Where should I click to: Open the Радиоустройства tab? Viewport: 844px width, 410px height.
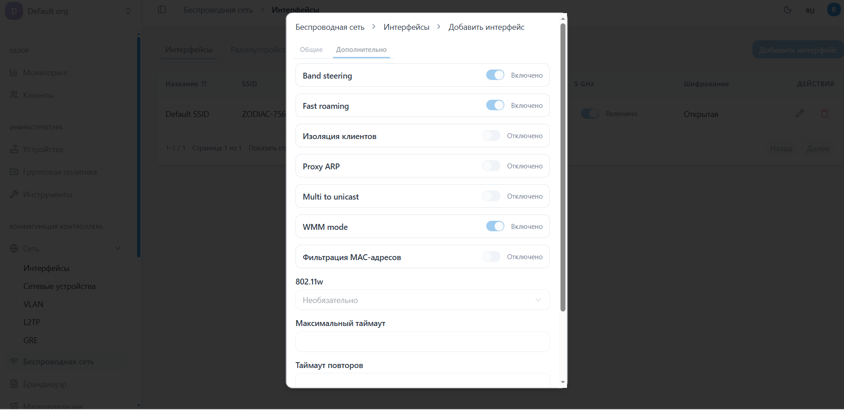tap(258, 50)
